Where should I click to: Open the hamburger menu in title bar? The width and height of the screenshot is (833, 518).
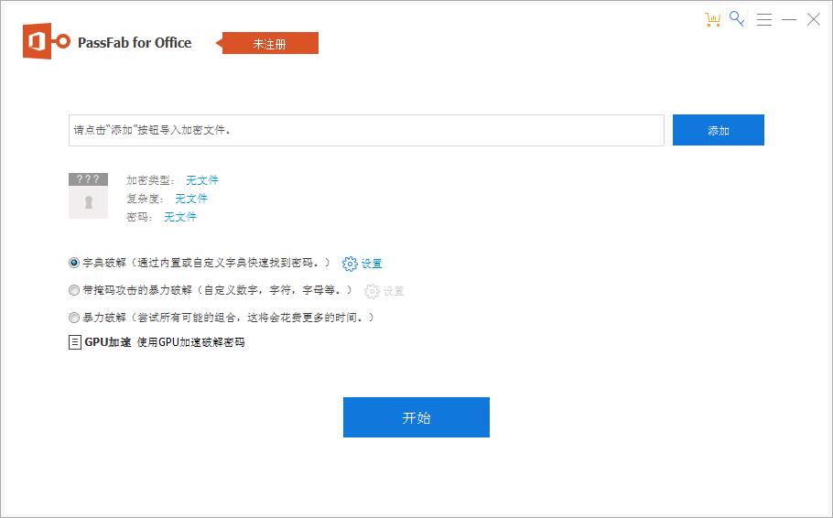pyautogui.click(x=764, y=19)
